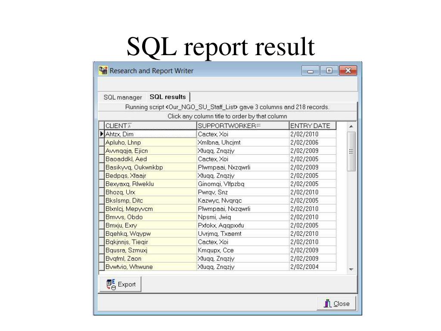Screen dimensions: 441x331
Task: Select client cell 'Bqkjnnjs, Tieqir'
Action: (150, 242)
